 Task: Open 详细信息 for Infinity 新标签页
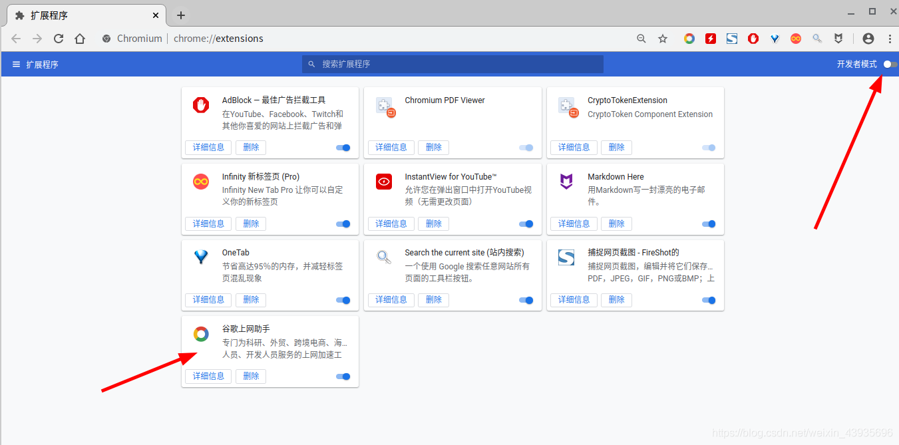[x=208, y=224]
